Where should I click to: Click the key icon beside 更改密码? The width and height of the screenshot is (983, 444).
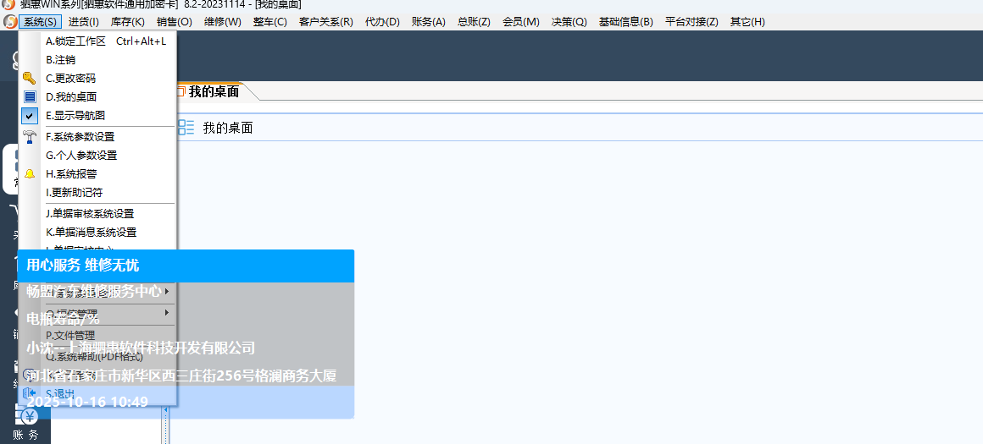[x=30, y=78]
